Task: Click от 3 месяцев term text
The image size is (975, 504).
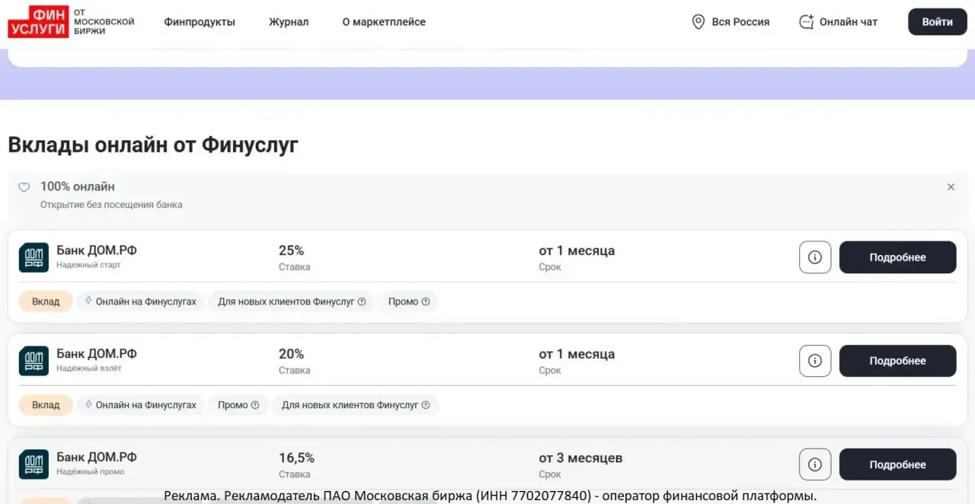Action: tap(580, 458)
